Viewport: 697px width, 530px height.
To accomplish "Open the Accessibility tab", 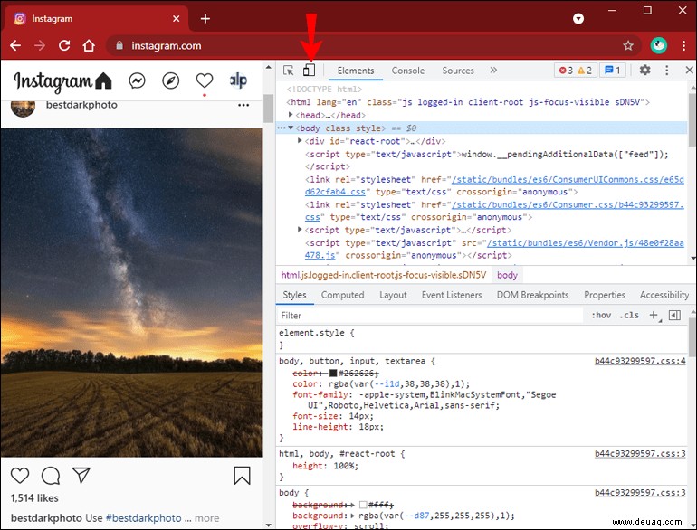I will (x=664, y=295).
